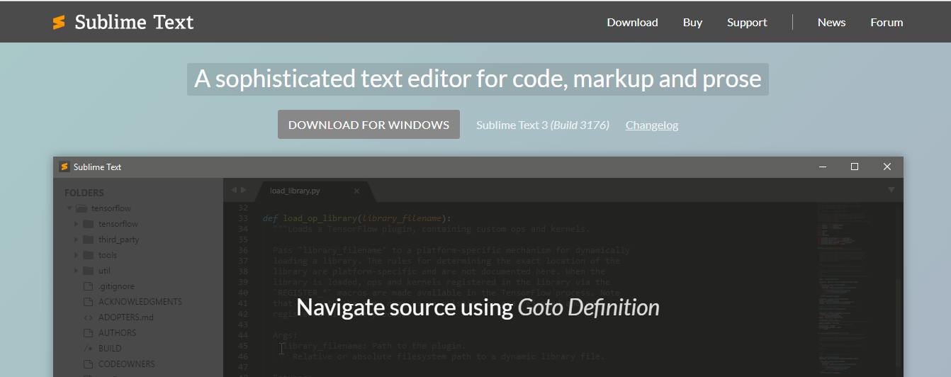The width and height of the screenshot is (951, 377).
Task: Open the CODEOWNERS file
Action: click(x=127, y=364)
